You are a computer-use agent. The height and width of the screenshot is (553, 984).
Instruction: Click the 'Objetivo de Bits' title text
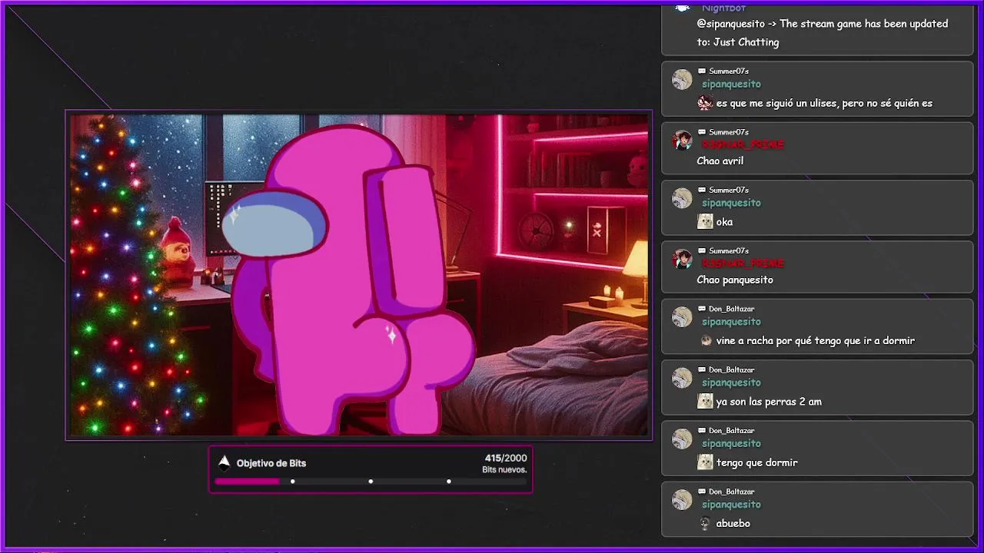pos(271,463)
